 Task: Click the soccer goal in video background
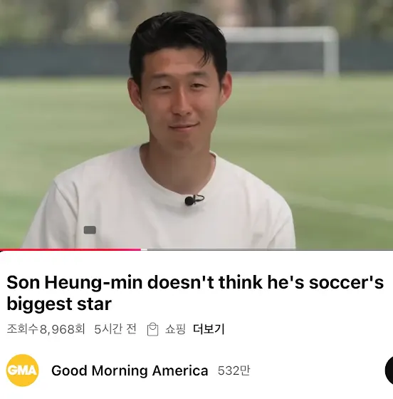click(280, 50)
